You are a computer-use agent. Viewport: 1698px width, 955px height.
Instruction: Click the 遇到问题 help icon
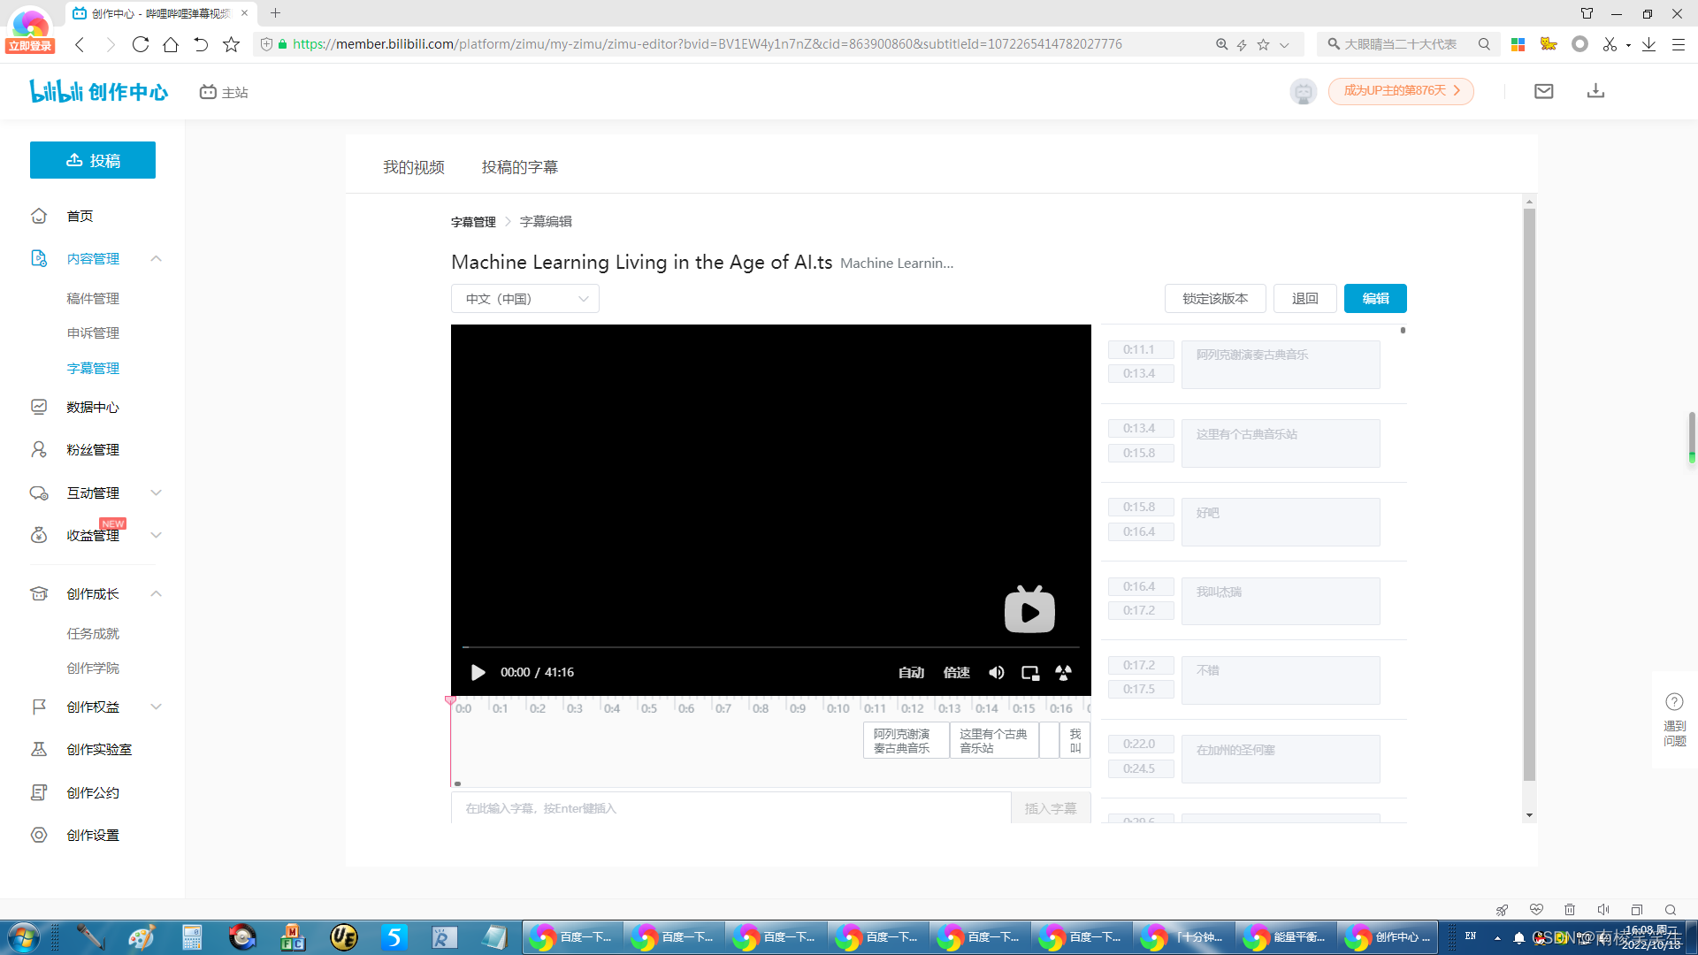1674,702
